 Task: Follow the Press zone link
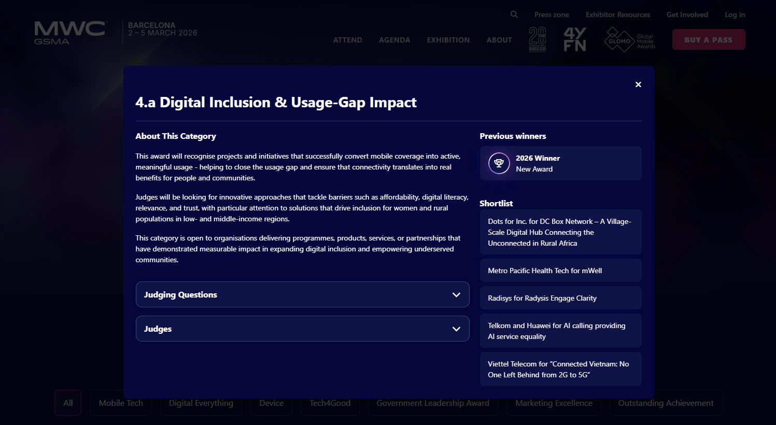pyautogui.click(x=552, y=15)
